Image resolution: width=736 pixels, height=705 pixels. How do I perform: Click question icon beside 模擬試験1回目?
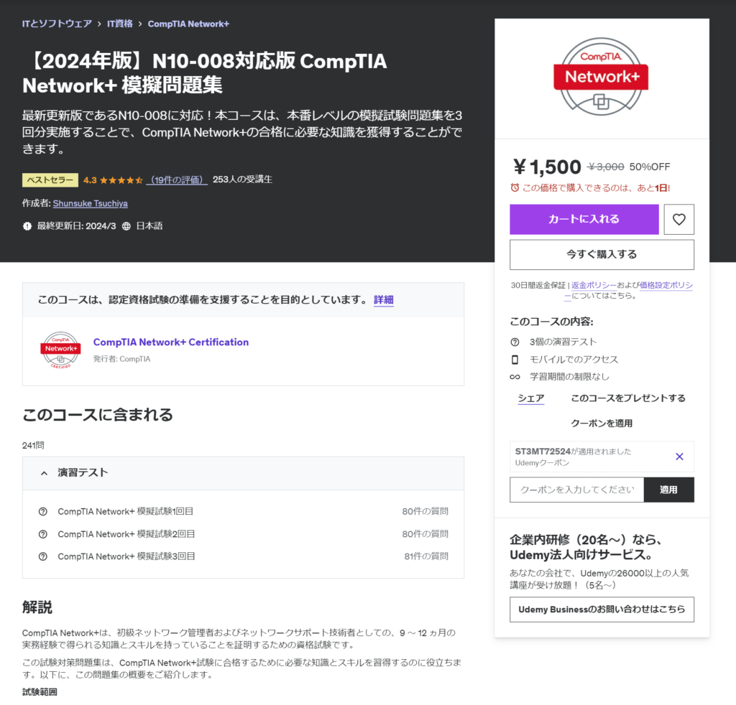(42, 511)
